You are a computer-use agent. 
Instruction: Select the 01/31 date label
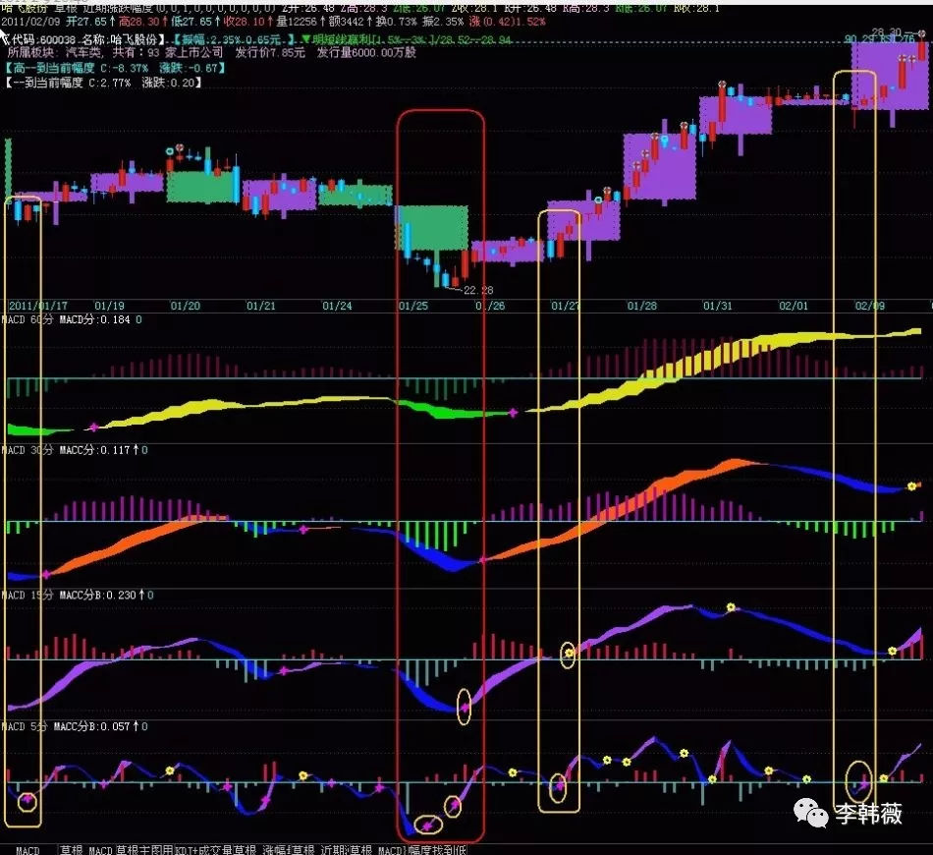[x=718, y=306]
